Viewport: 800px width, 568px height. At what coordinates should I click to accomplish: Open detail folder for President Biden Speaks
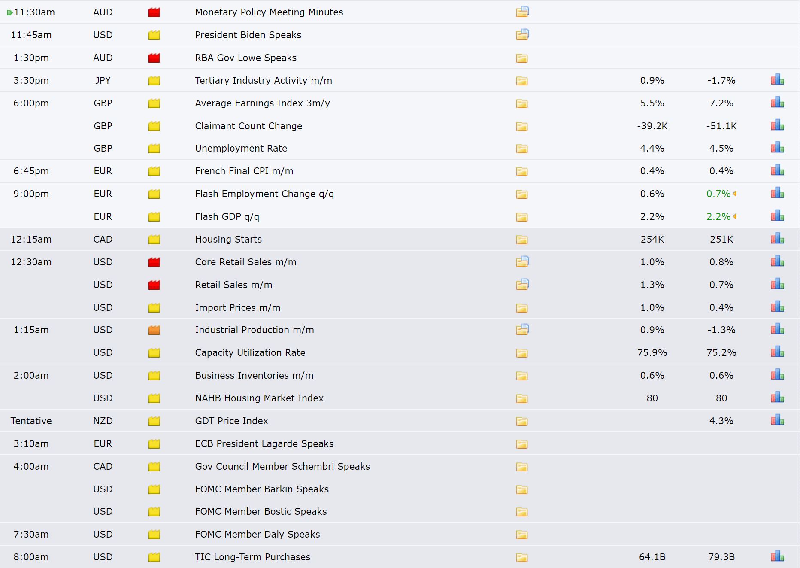tap(522, 34)
